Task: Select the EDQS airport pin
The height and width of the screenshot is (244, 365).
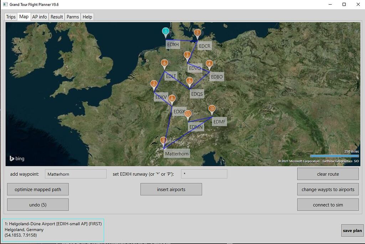Action: [189, 81]
